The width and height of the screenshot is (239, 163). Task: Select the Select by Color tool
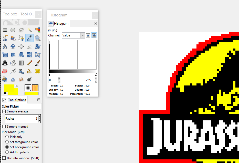(x=38, y=30)
